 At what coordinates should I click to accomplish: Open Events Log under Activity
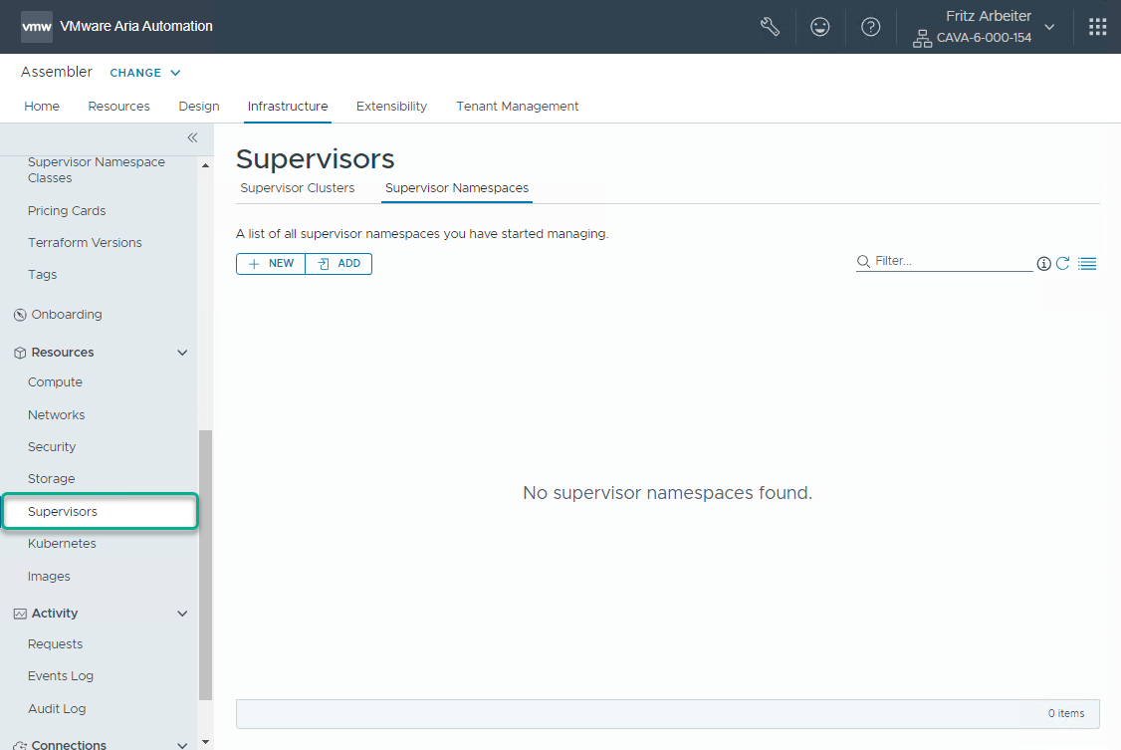pyautogui.click(x=60, y=676)
